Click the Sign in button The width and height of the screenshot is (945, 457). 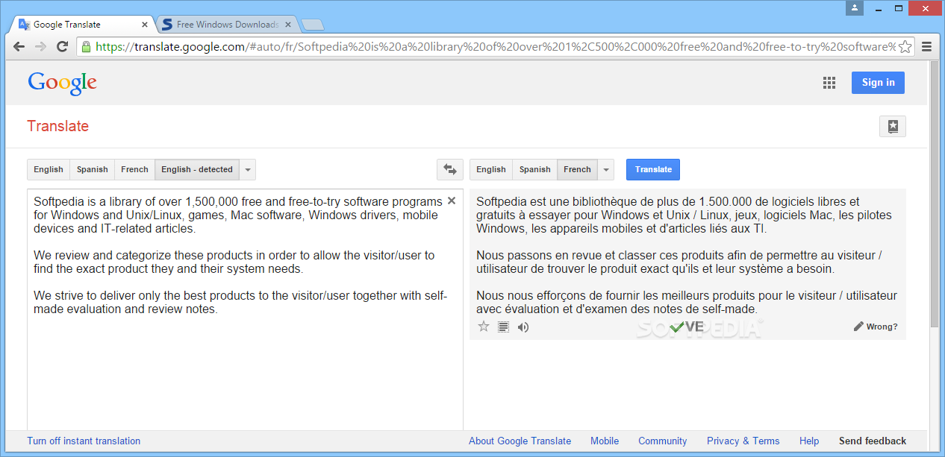878,83
